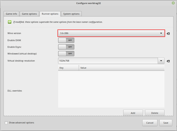The height and width of the screenshot is (131, 177).
Task: Open the Wine version dropdown
Action: tap(111, 33)
